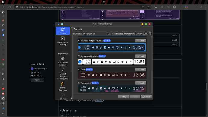Switch to the Appearance tab

(63, 51)
